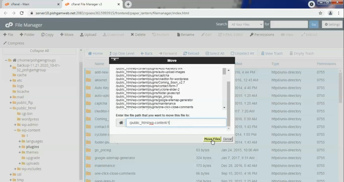Select the cache folder in tree
The image size is (344, 182).
[x=22, y=75]
